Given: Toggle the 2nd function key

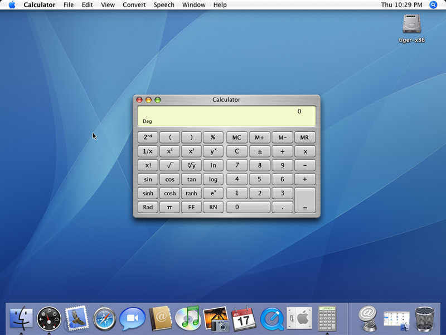Looking at the screenshot, I should tap(148, 137).
